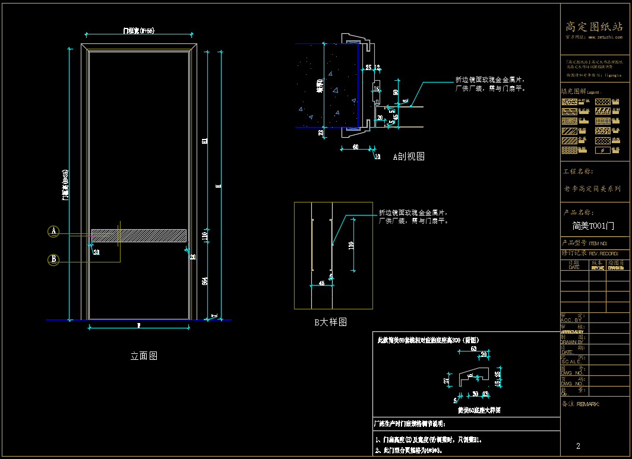The image size is (632, 459).
Task: Click the first hatch pattern in the legend
Action: click(569, 102)
